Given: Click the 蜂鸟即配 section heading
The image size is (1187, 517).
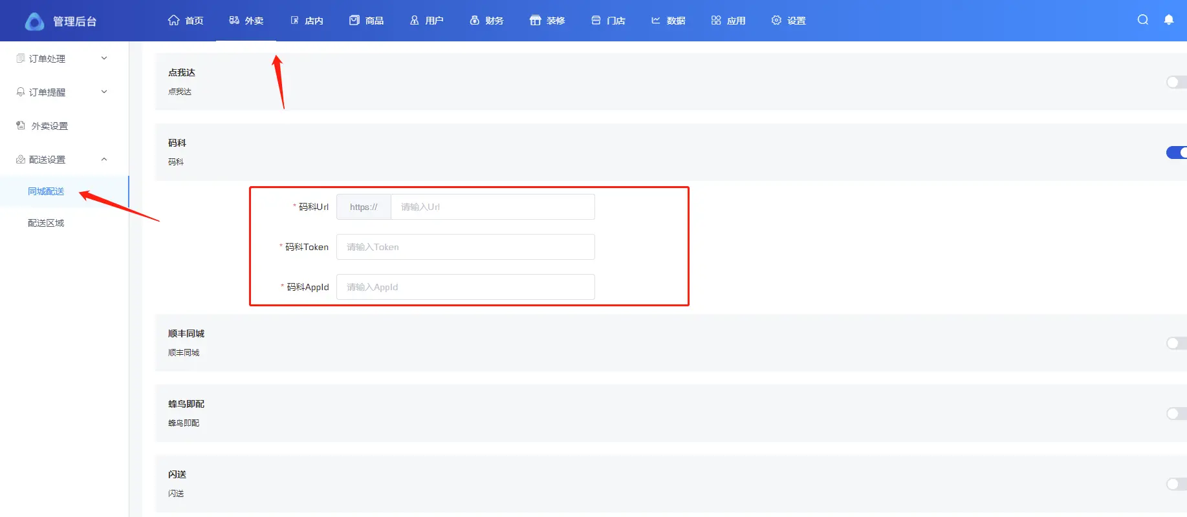Looking at the screenshot, I should (186, 404).
